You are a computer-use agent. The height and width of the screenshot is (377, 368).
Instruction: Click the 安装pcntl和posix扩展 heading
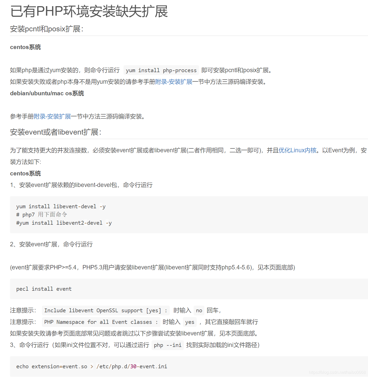(x=46, y=29)
